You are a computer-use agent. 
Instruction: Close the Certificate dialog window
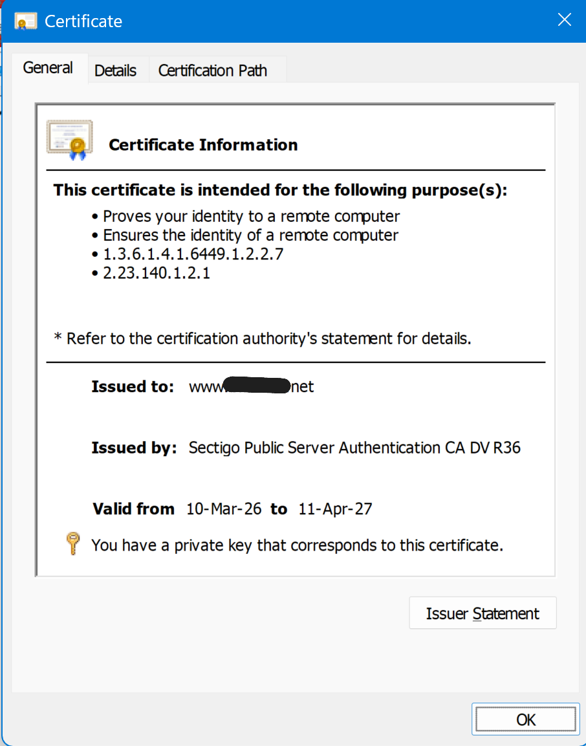564,20
